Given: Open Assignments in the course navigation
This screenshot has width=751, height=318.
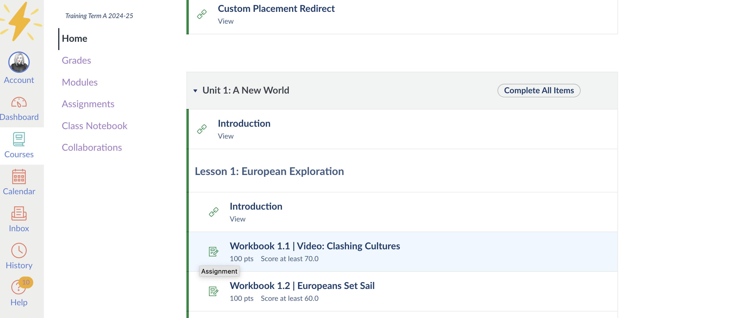Looking at the screenshot, I should [88, 104].
